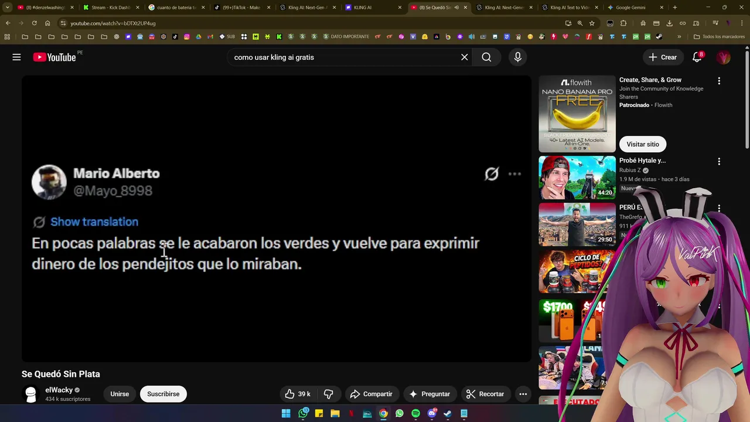Open the Crear menu

click(x=663, y=57)
